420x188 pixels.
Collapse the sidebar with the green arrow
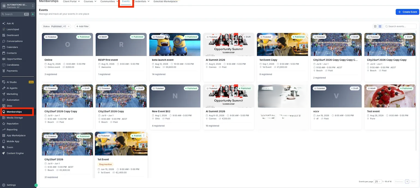coord(36,185)
